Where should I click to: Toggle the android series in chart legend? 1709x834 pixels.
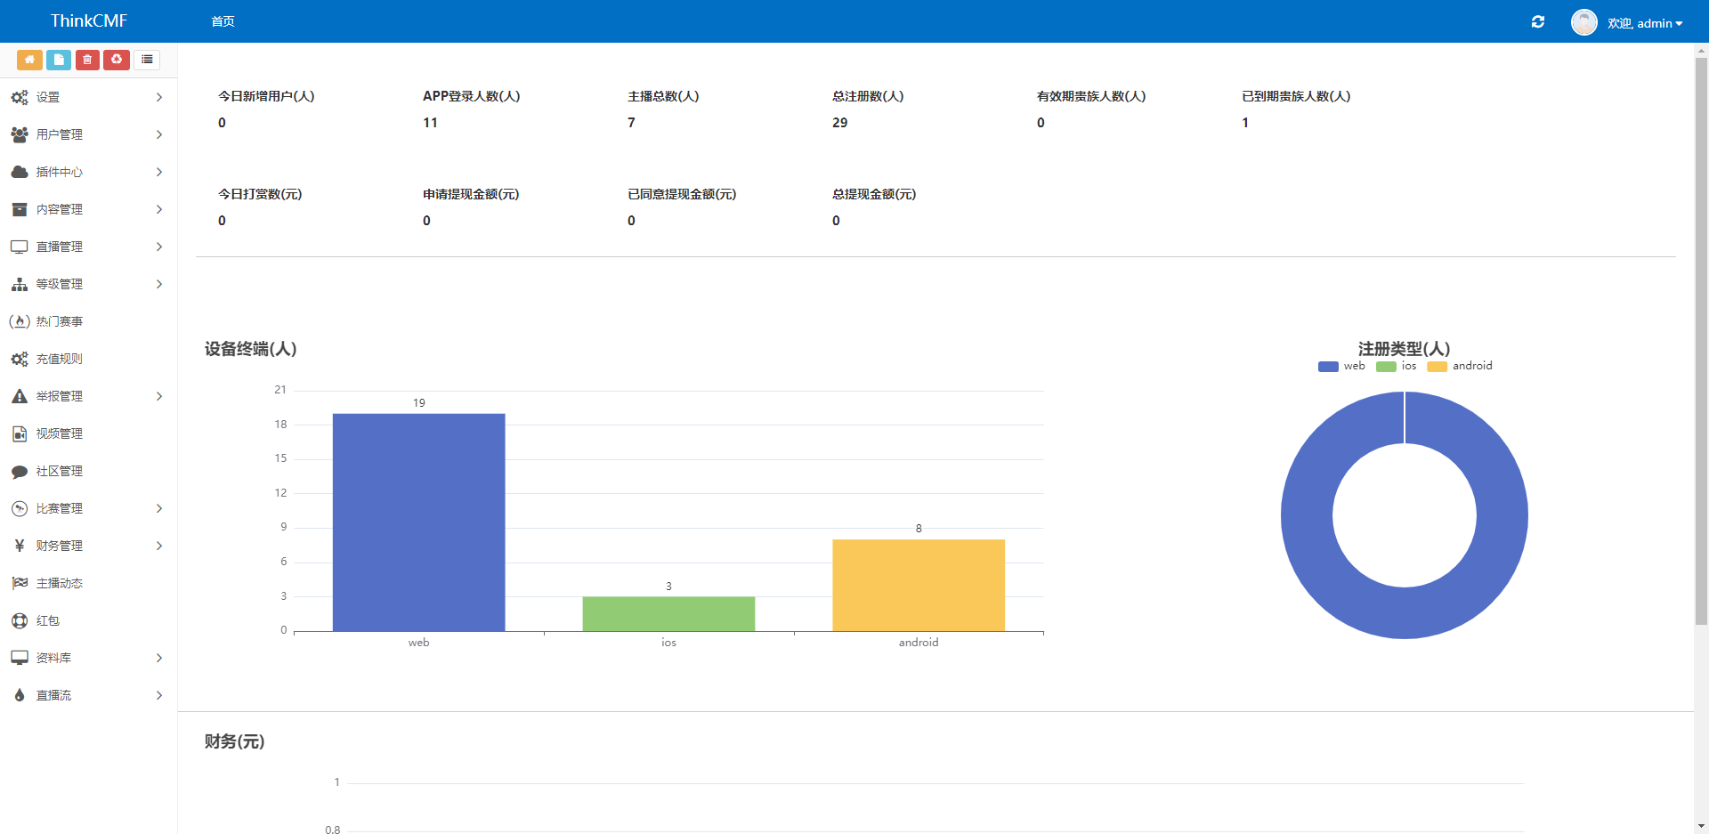click(x=1460, y=366)
